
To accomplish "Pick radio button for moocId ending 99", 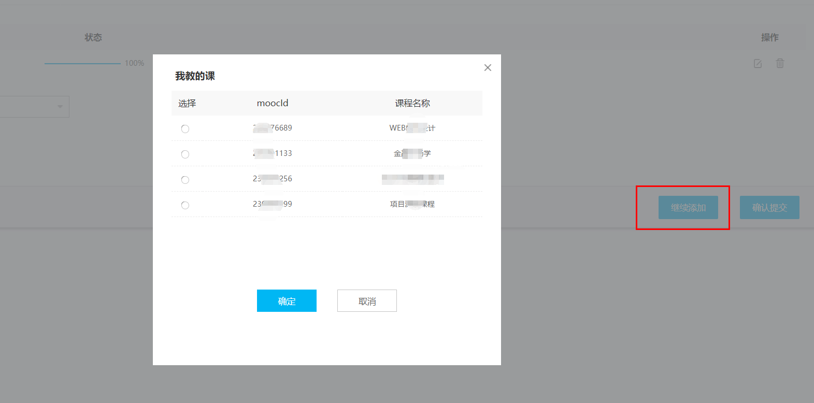I will pos(185,205).
